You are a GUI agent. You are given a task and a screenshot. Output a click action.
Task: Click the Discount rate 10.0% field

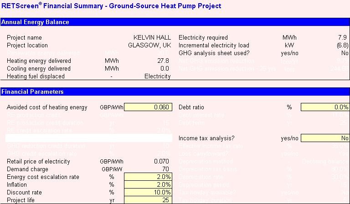148,193
